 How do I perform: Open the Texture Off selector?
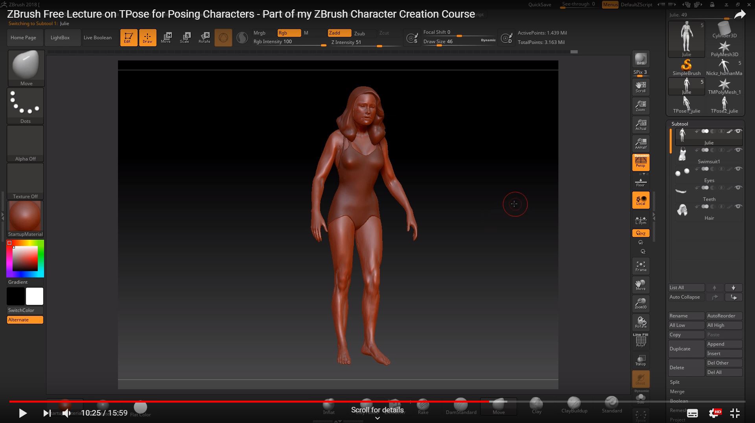26,181
